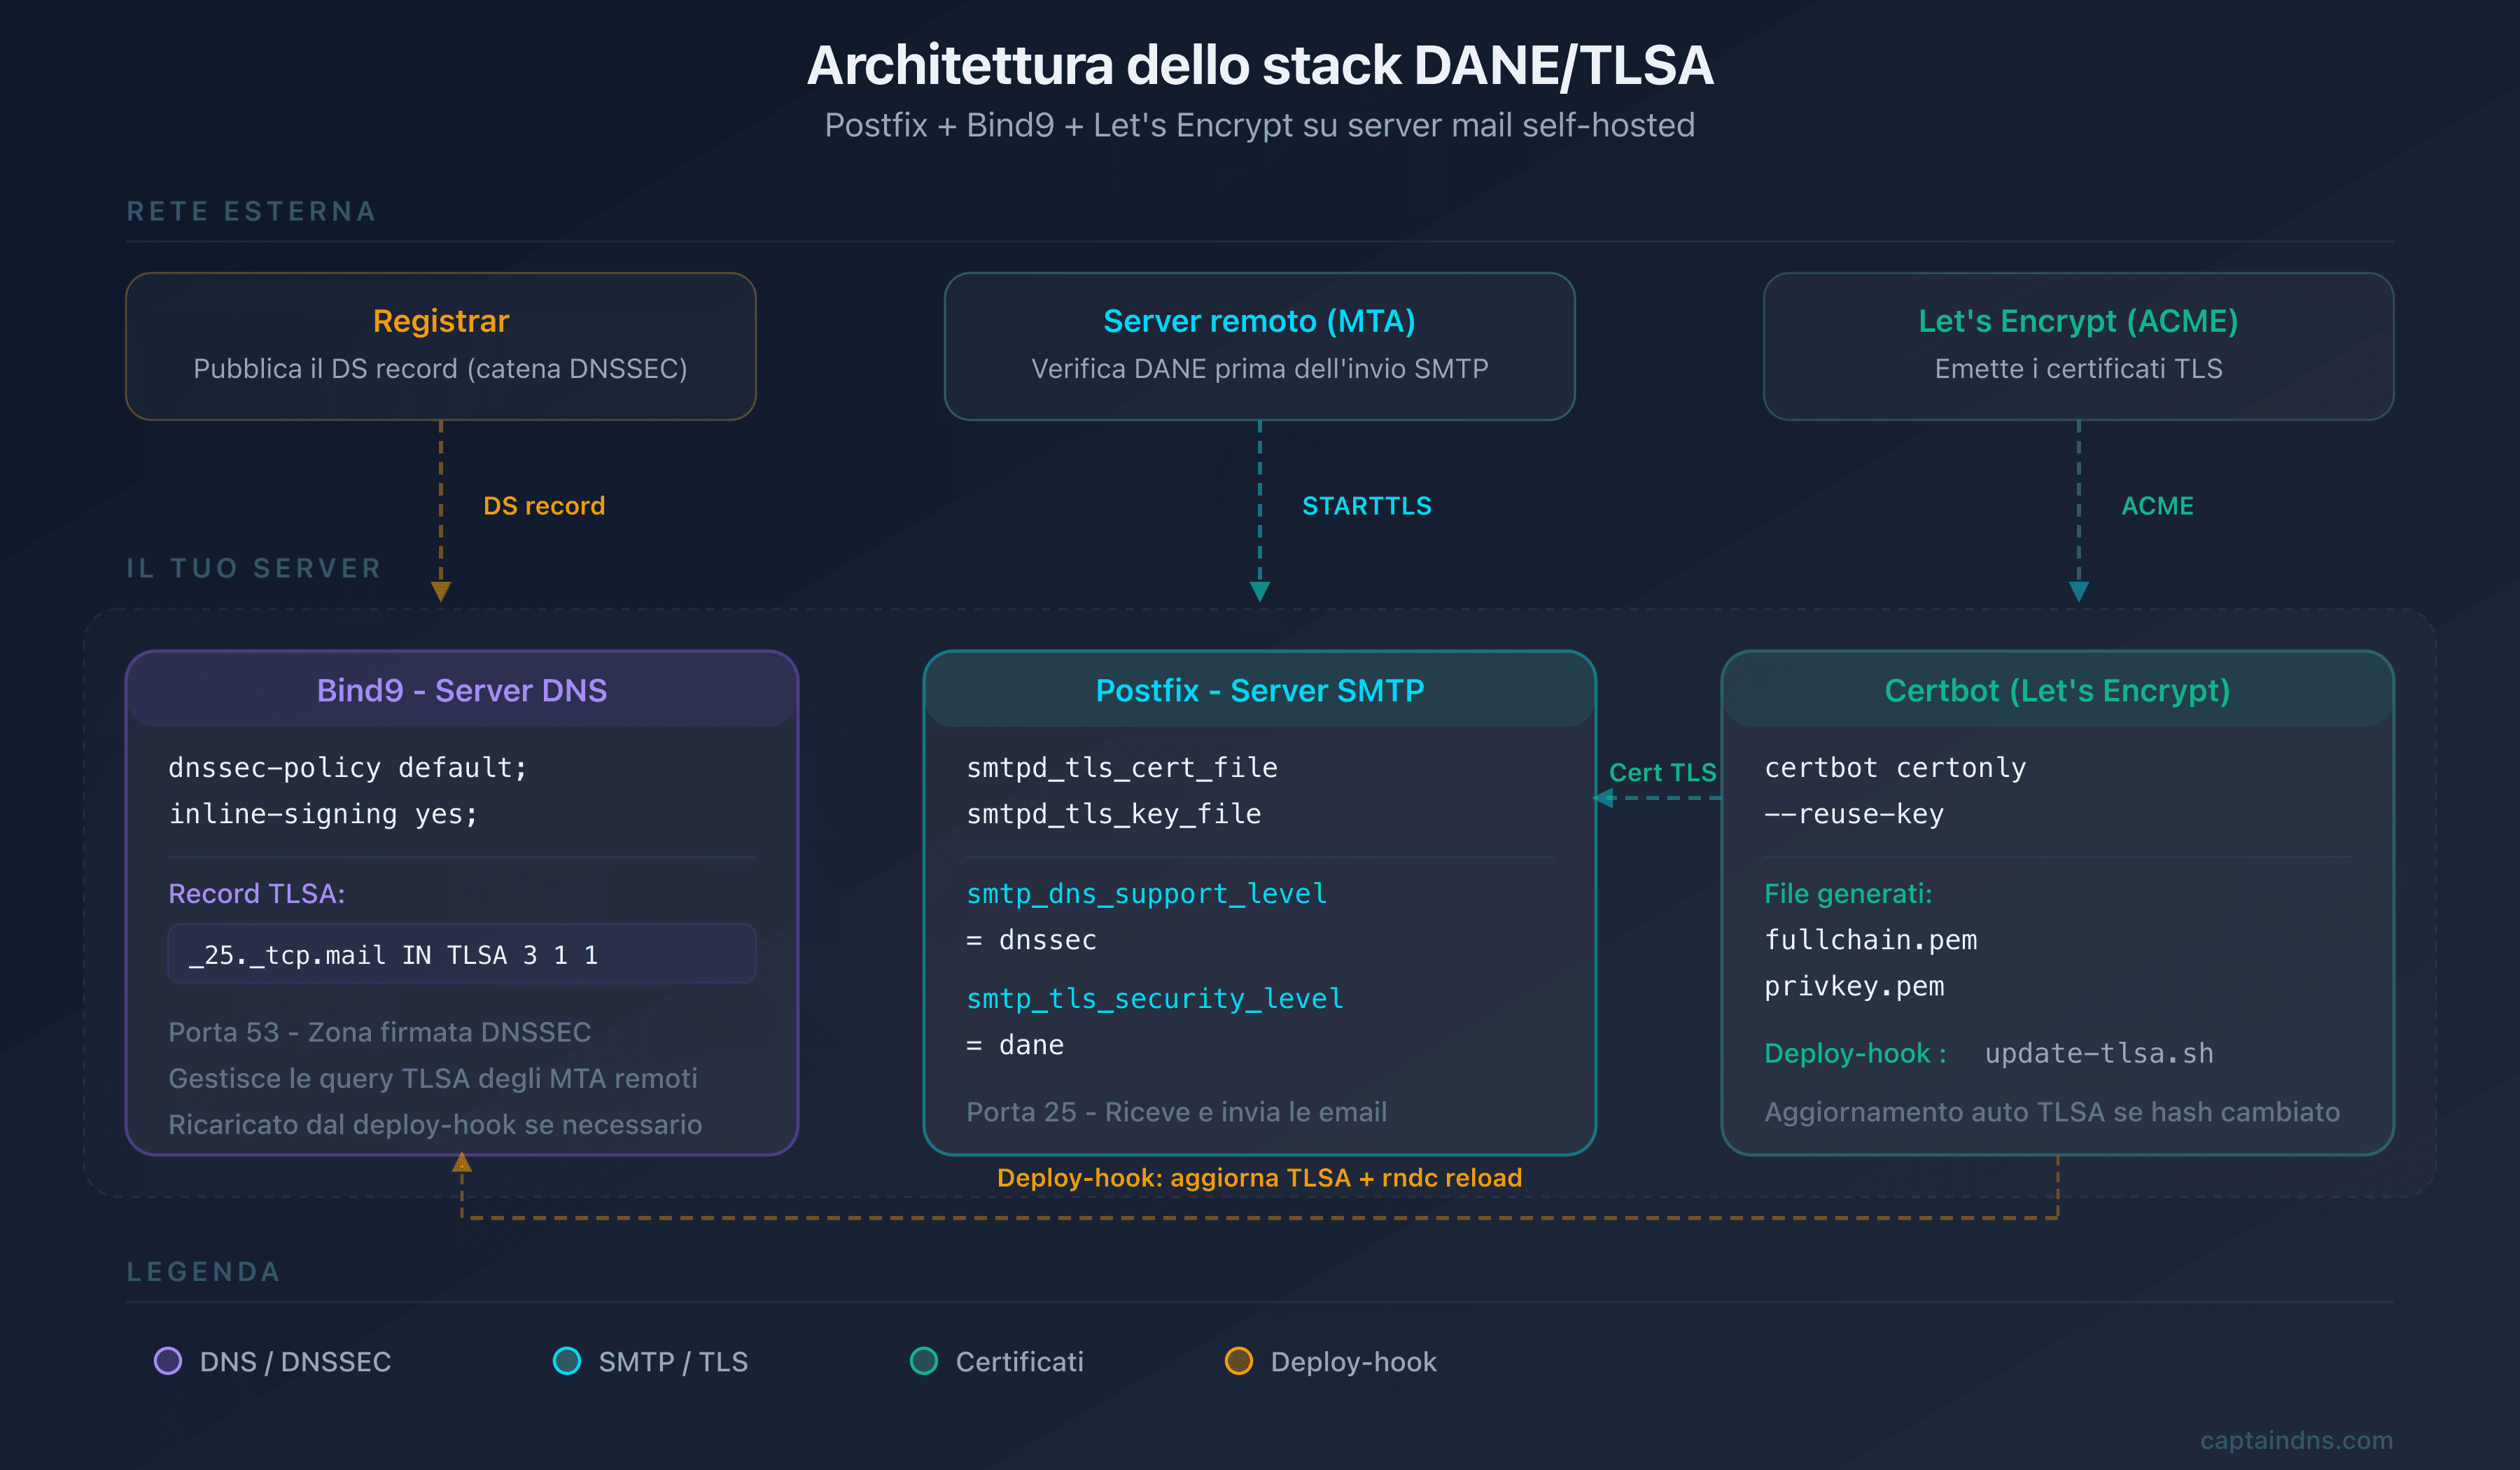Click the cyan SMTP / TLS legend circle
Image resolution: width=2520 pixels, height=1470 pixels.
[x=567, y=1361]
